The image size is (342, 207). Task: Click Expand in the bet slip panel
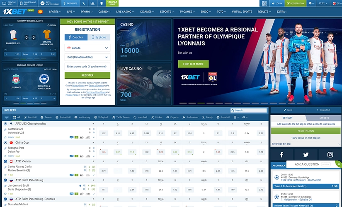(x=288, y=110)
